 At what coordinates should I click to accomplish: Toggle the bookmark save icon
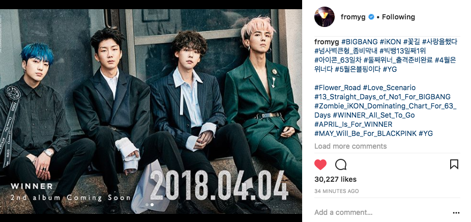point(454,164)
